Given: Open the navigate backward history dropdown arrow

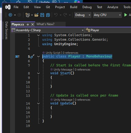Looking at the screenshot, I should 15,15.
